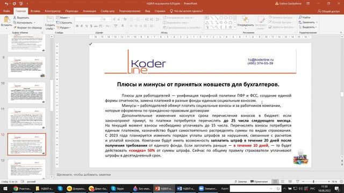The image size is (344, 193).
Task: Click the Find (Найти) magnifier
Action: coord(300,17)
